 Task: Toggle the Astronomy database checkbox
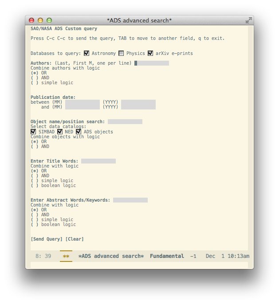pyautogui.click(x=86, y=53)
